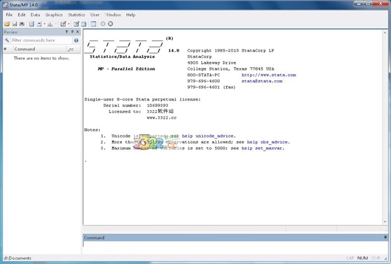
Task: Open the Do-file Editor dropdown arrow
Action: tap(69, 24)
